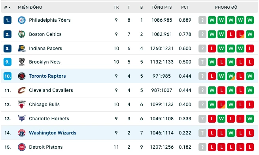Click the Washington Wizards team logo
Image resolution: width=259 pixels, height=155 pixels.
[22, 133]
